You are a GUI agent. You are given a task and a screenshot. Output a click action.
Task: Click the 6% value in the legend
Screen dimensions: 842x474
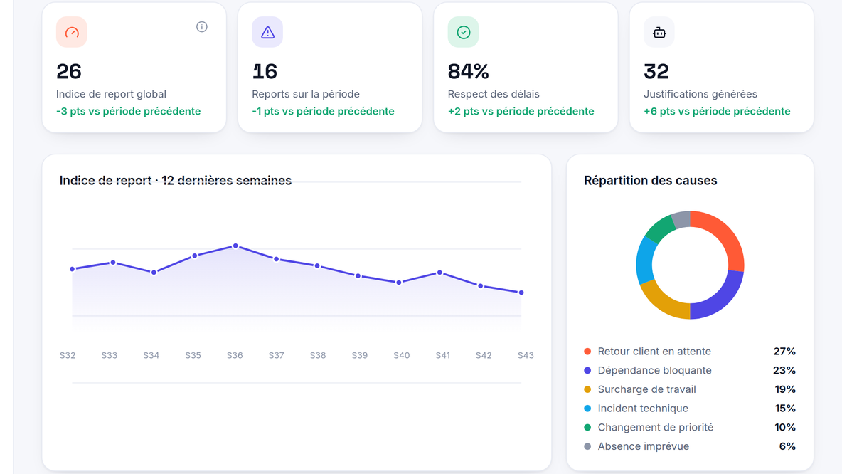click(788, 446)
